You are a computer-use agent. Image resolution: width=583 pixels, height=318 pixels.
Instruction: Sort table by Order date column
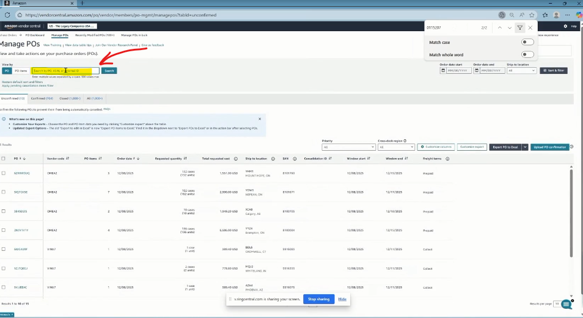[x=138, y=159]
